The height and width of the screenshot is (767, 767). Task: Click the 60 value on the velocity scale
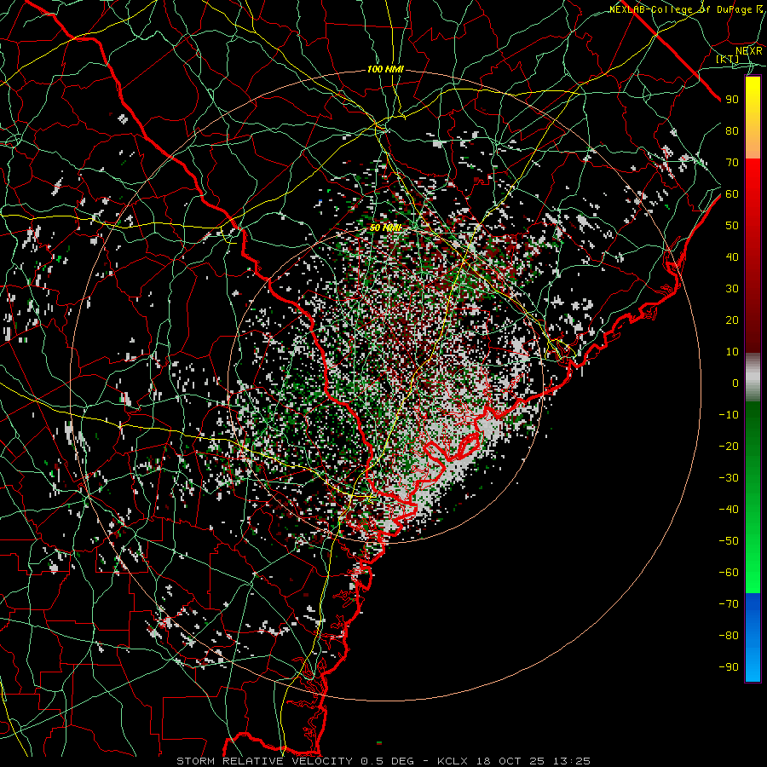(732, 194)
